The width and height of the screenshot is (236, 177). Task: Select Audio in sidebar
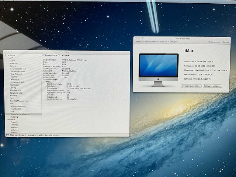click(12, 60)
